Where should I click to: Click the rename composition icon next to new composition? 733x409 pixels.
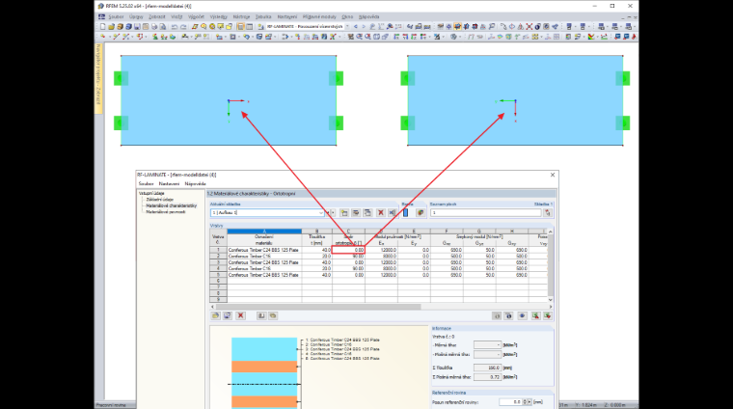pos(356,212)
